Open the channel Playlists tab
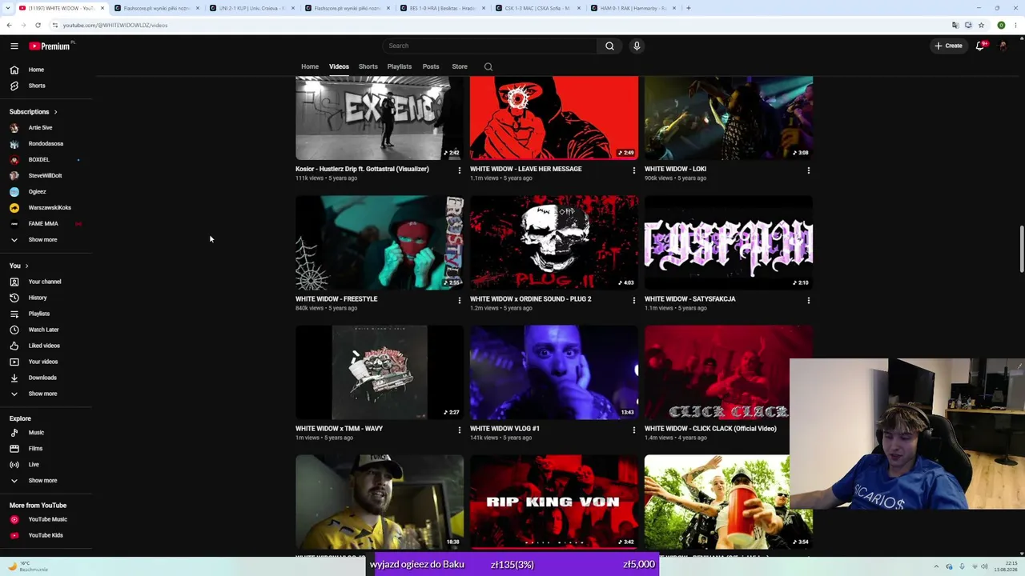 click(400, 66)
